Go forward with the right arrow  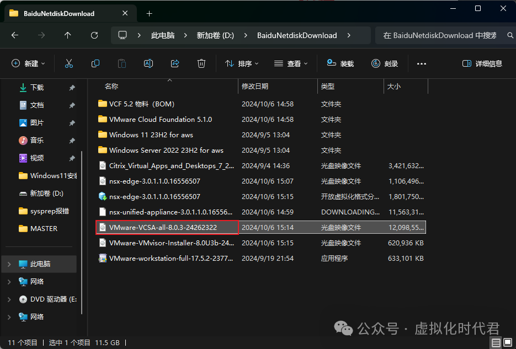click(x=41, y=35)
